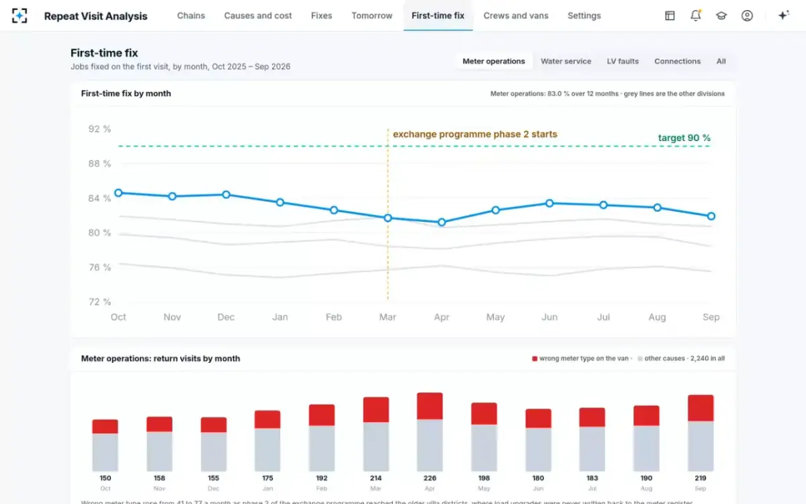Open the notifications bell
This screenshot has height=504, width=806.
696,15
